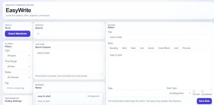Viewport: 214px width, 105px height.
Task: Click the 'saved data model stays the same' note
Action: [144, 101]
